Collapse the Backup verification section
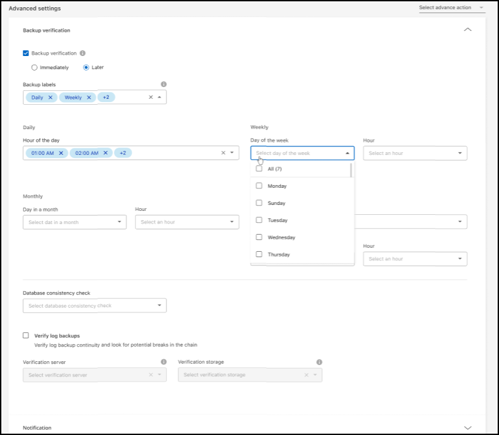The width and height of the screenshot is (499, 435). click(x=468, y=30)
